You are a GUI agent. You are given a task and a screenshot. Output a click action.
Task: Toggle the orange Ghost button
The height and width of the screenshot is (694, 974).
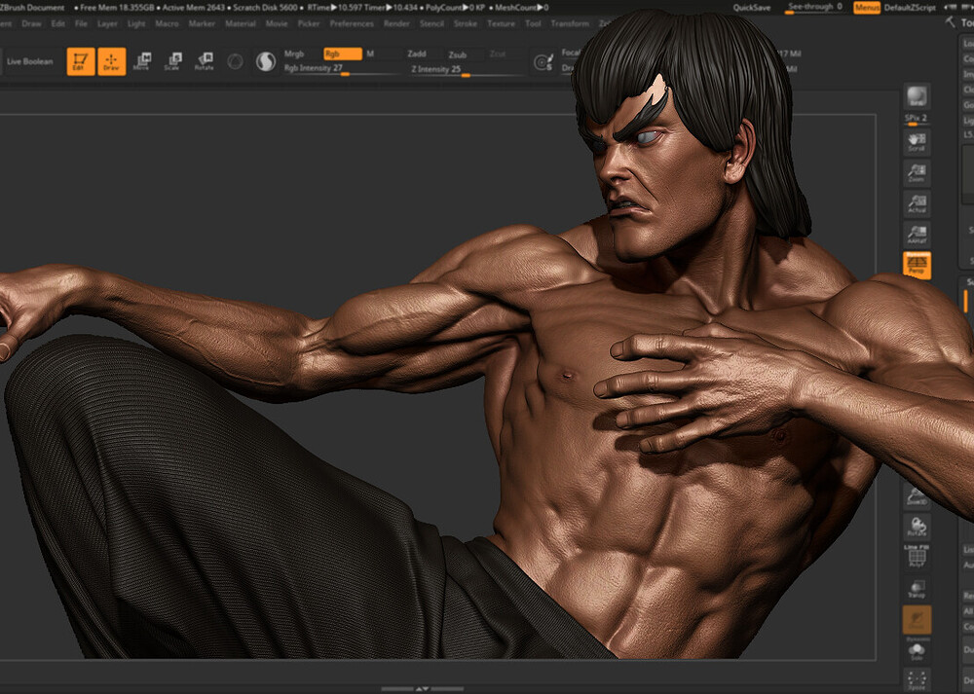tap(917, 619)
